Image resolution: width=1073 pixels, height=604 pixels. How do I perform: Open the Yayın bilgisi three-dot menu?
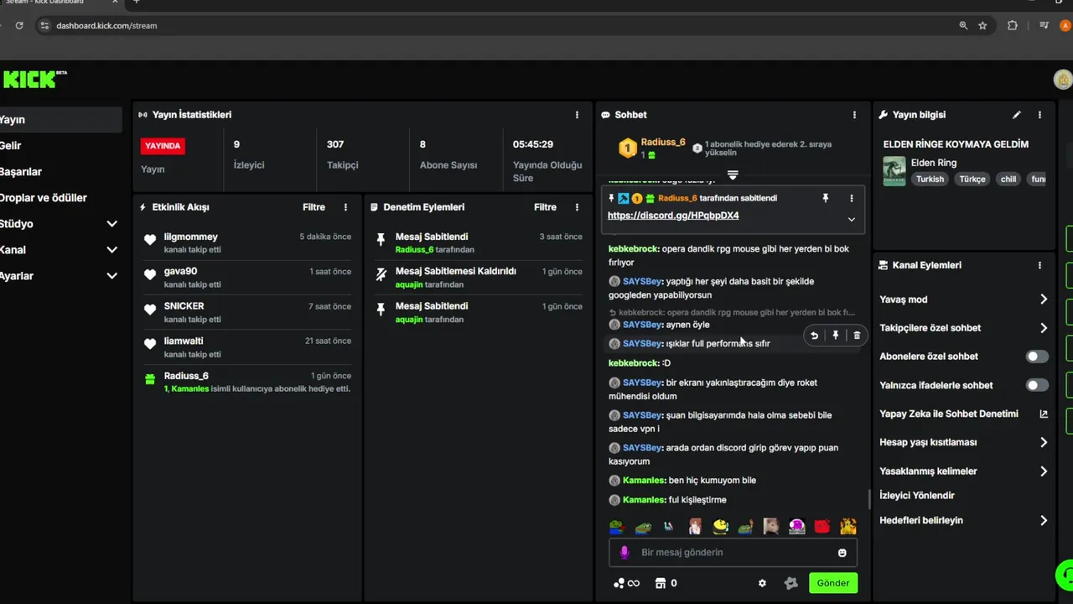[1039, 115]
